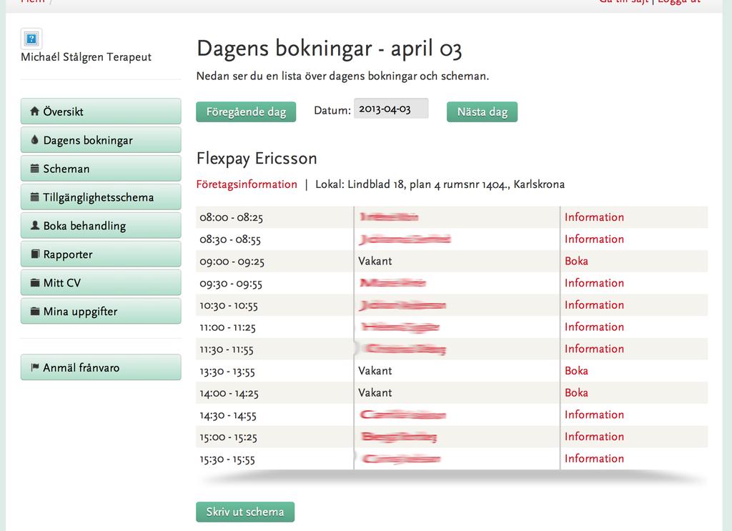This screenshot has width=732, height=531.
Task: Click the flag icon on Anmäl frånvaro
Action: pyautogui.click(x=34, y=367)
